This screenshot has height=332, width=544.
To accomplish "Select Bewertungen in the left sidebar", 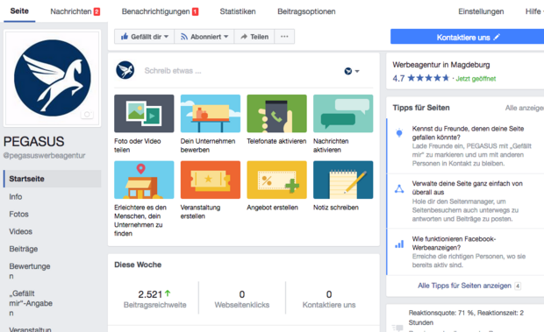I will click(x=30, y=271).
